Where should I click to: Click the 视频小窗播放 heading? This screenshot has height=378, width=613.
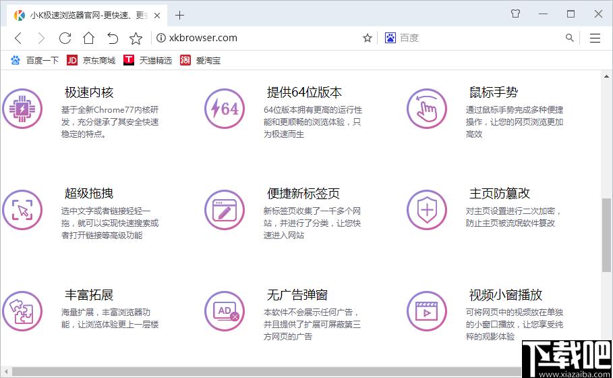(x=506, y=295)
